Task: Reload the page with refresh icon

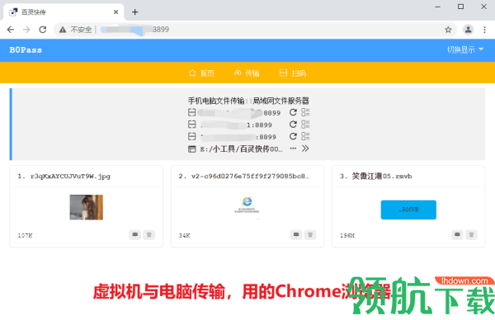Action: (x=43, y=30)
